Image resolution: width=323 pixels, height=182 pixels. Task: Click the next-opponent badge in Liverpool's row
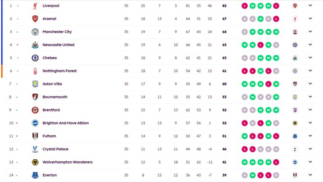(x=295, y=6)
